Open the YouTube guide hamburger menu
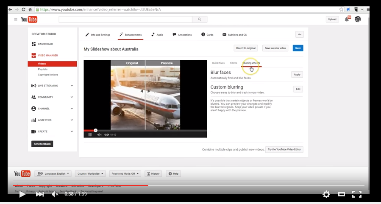 [16, 20]
